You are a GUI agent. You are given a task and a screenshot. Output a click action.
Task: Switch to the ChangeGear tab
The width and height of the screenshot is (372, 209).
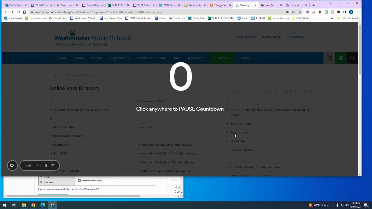click(x=221, y=5)
